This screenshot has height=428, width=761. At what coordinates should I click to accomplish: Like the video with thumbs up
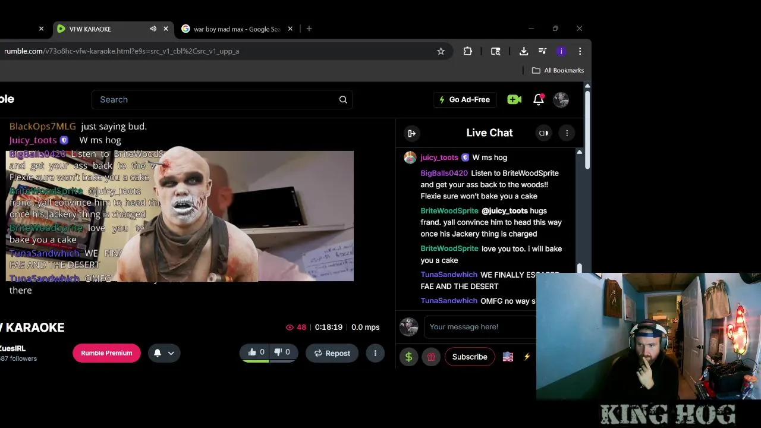pos(256,353)
